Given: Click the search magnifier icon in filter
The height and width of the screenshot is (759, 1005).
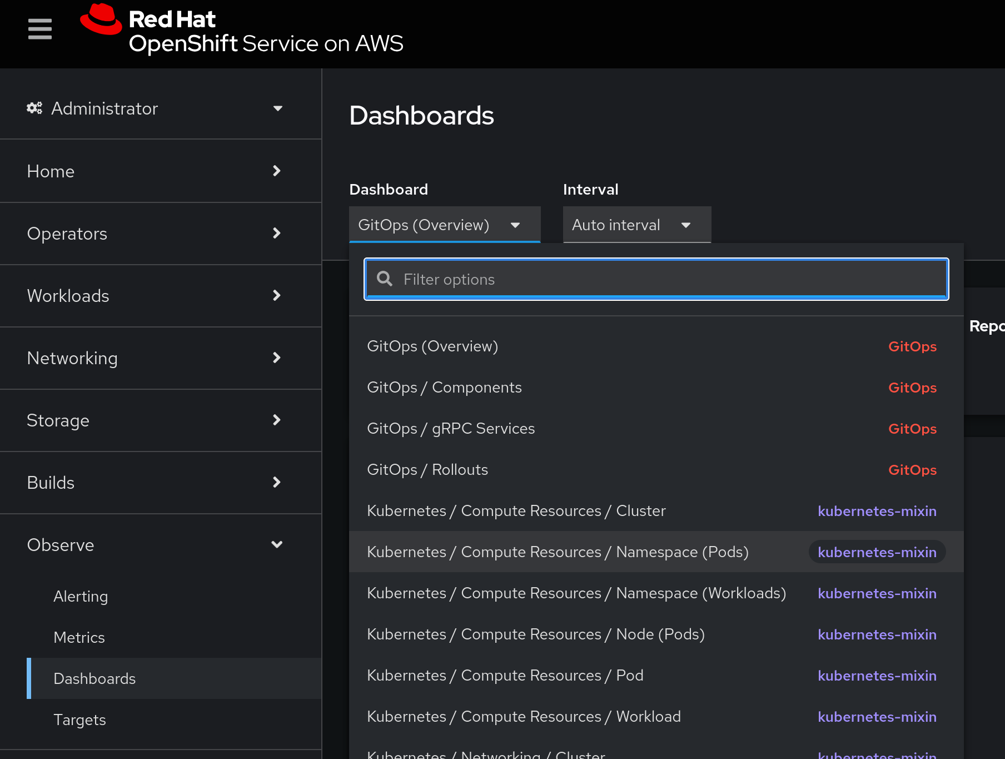Looking at the screenshot, I should click(385, 279).
